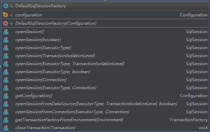The height and width of the screenshot is (132, 210).
Task: Select the DefaultSqlSessionFactory class name
Action: click(41, 6)
